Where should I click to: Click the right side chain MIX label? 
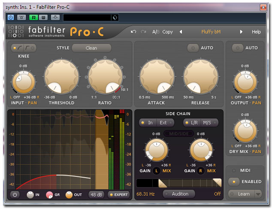211,171
